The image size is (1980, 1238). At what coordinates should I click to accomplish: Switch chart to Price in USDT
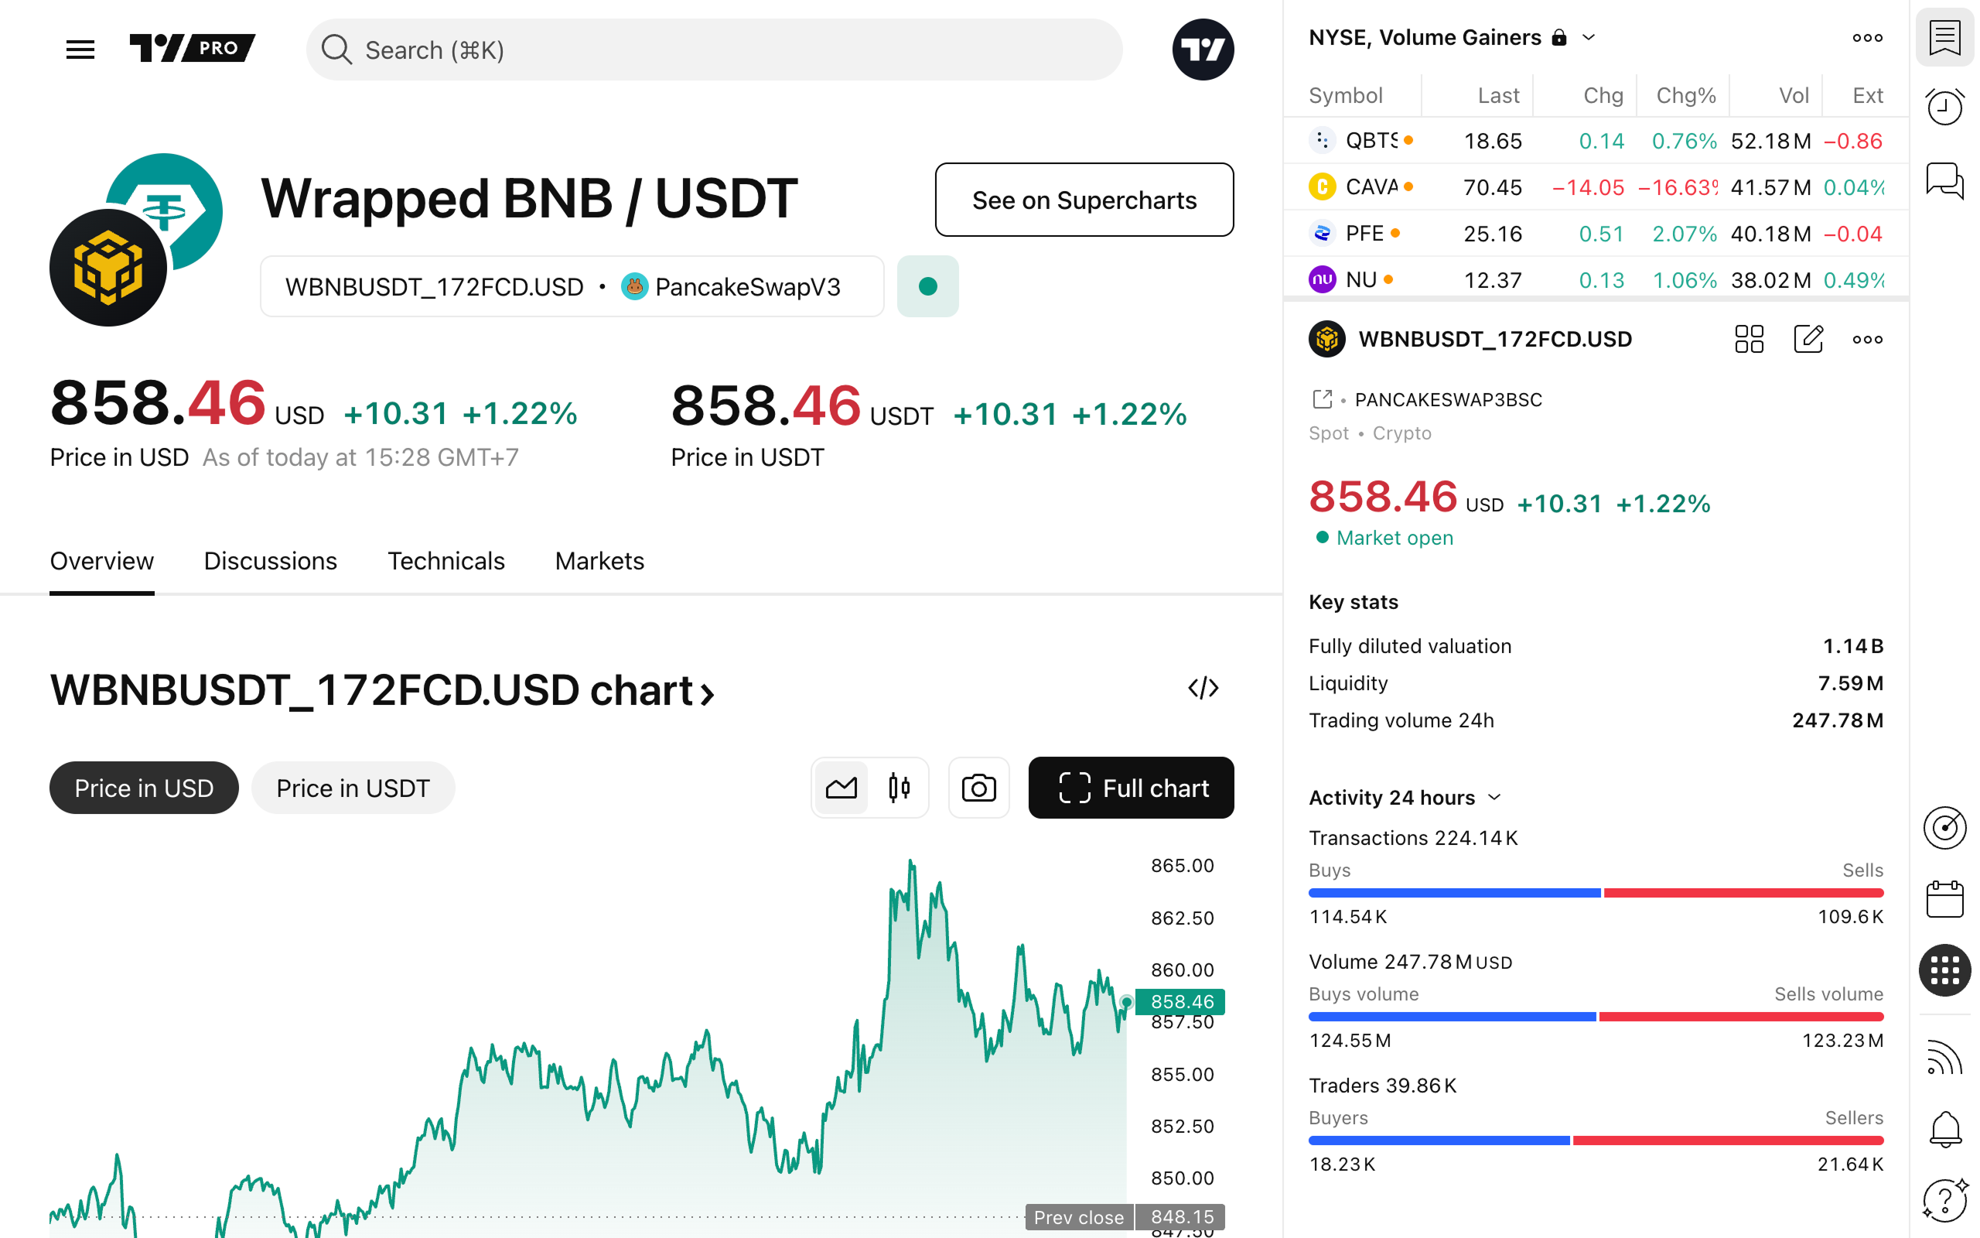click(x=353, y=788)
